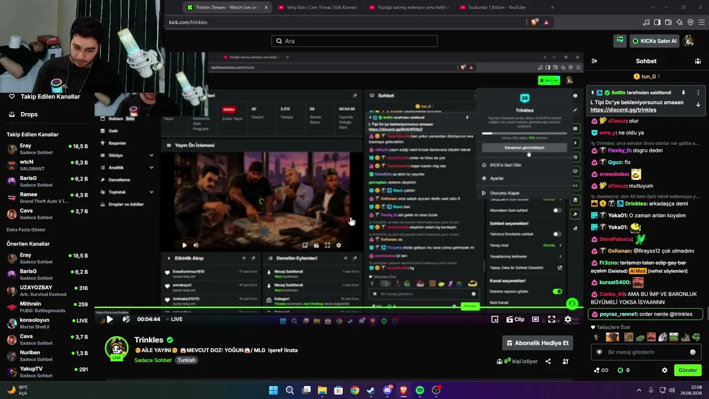Open the tab search dropdown
Image resolution: width=709 pixels, height=399 pixels.
tap(653, 7)
